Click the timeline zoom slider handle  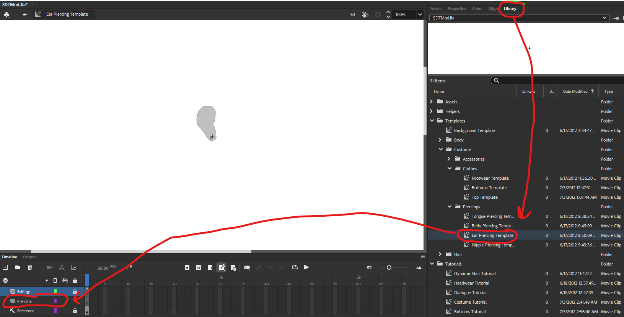tap(389, 267)
